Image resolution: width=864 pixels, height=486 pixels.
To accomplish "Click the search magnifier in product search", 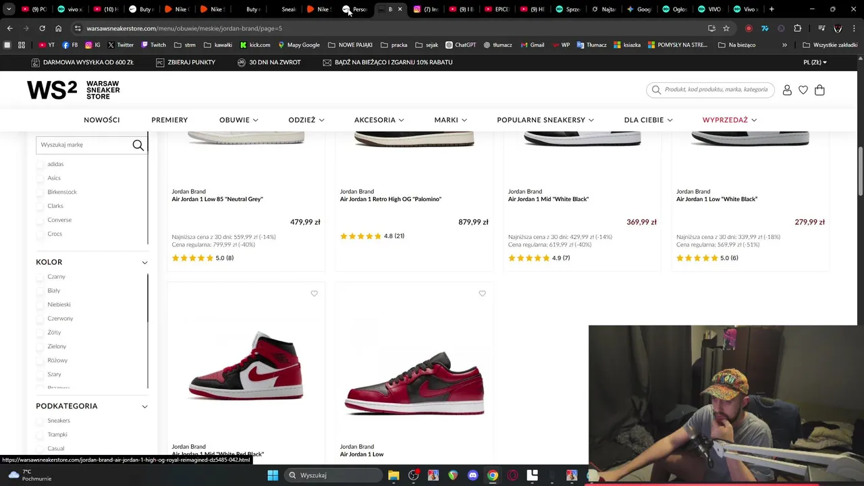I will (656, 89).
